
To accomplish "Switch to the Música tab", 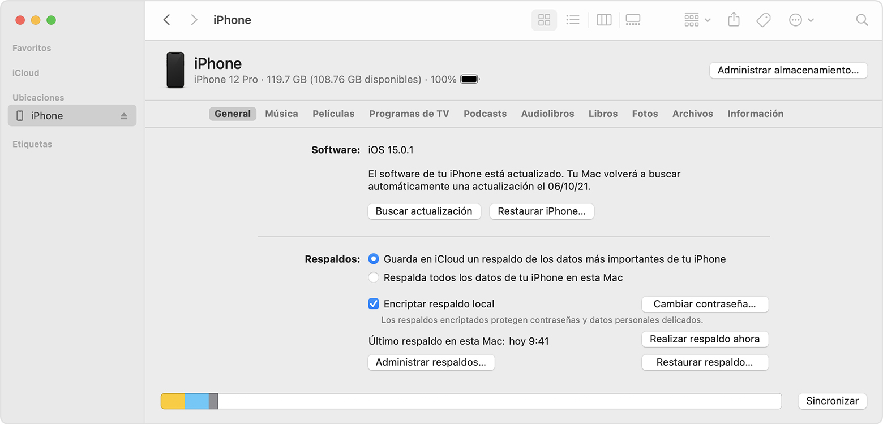I will [281, 114].
